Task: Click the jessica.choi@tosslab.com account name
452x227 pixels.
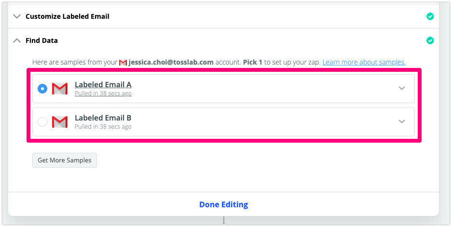Action: pos(171,62)
